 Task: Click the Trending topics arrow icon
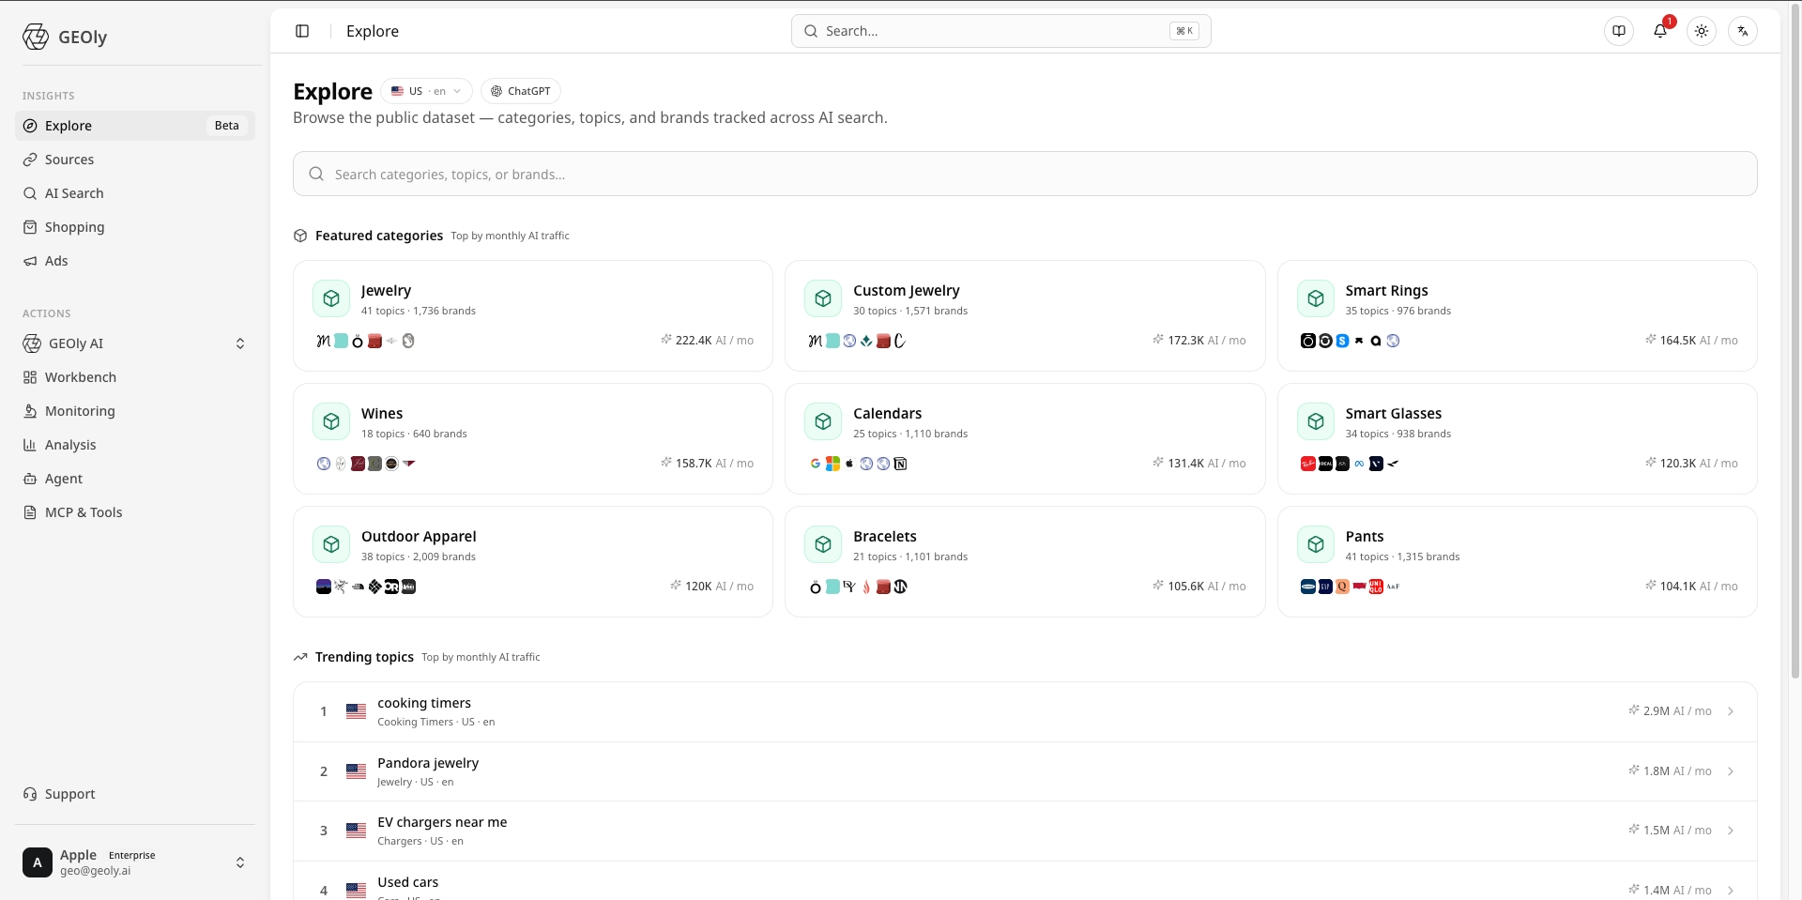pos(300,657)
